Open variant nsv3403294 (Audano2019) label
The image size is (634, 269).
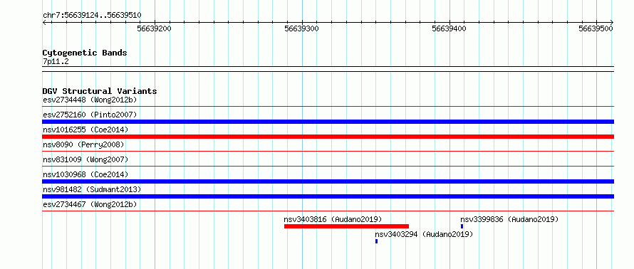pos(424,234)
